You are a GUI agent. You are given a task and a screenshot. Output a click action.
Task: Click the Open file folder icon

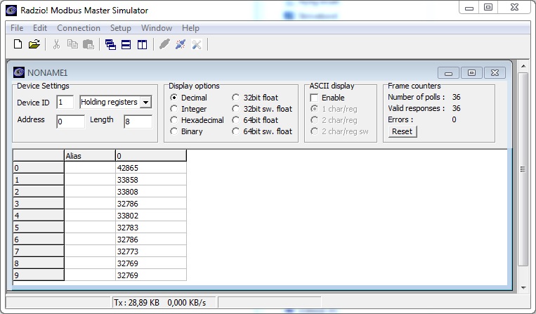34,44
